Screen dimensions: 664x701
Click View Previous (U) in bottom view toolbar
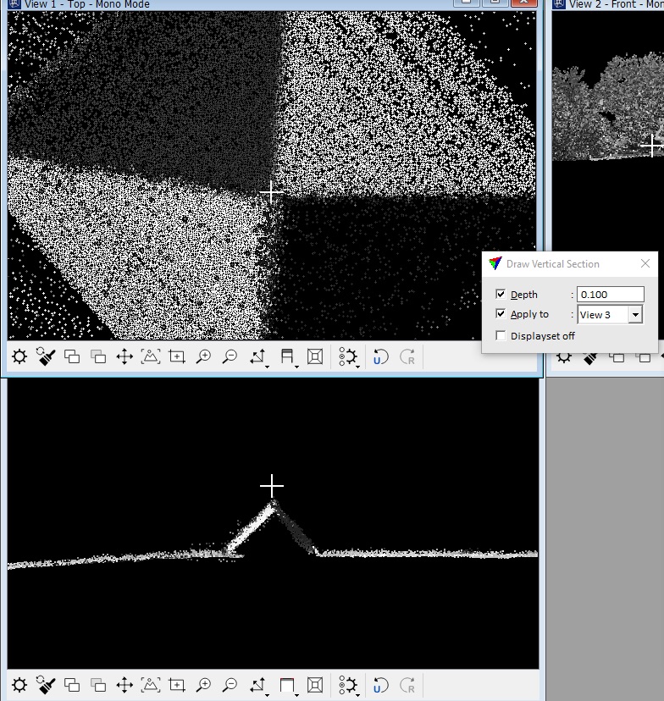pyautogui.click(x=380, y=685)
